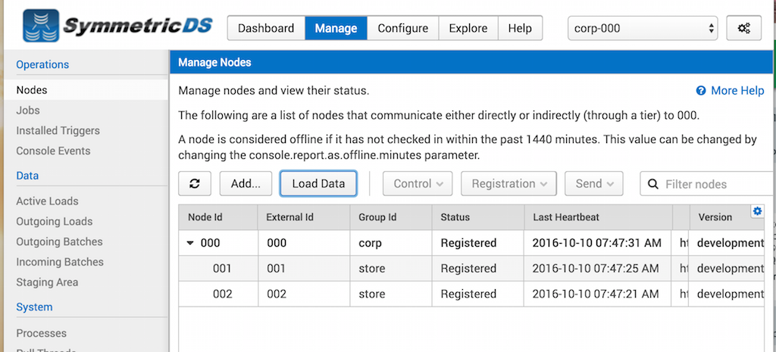Click the magnifier icon in filter box
The image size is (776, 352).
(x=652, y=184)
